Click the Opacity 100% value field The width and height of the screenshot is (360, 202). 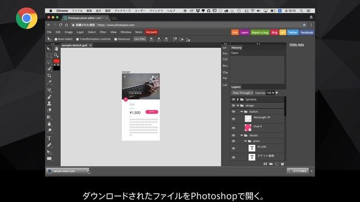coord(270,93)
